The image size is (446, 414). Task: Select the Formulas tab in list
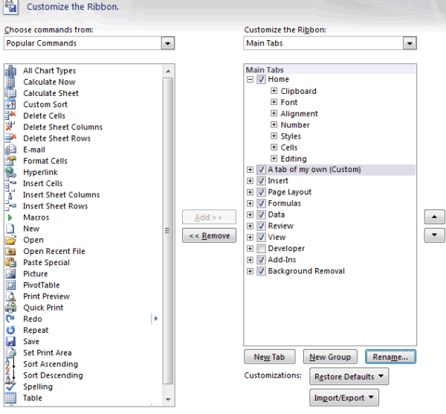coord(284,203)
